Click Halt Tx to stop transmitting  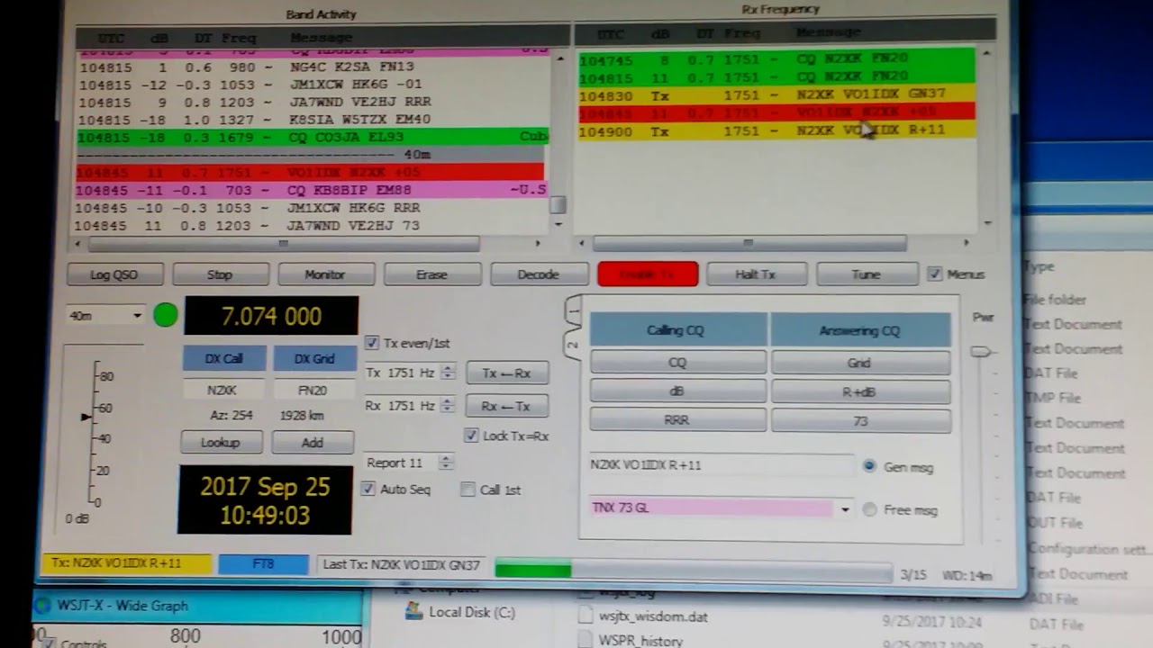(755, 274)
